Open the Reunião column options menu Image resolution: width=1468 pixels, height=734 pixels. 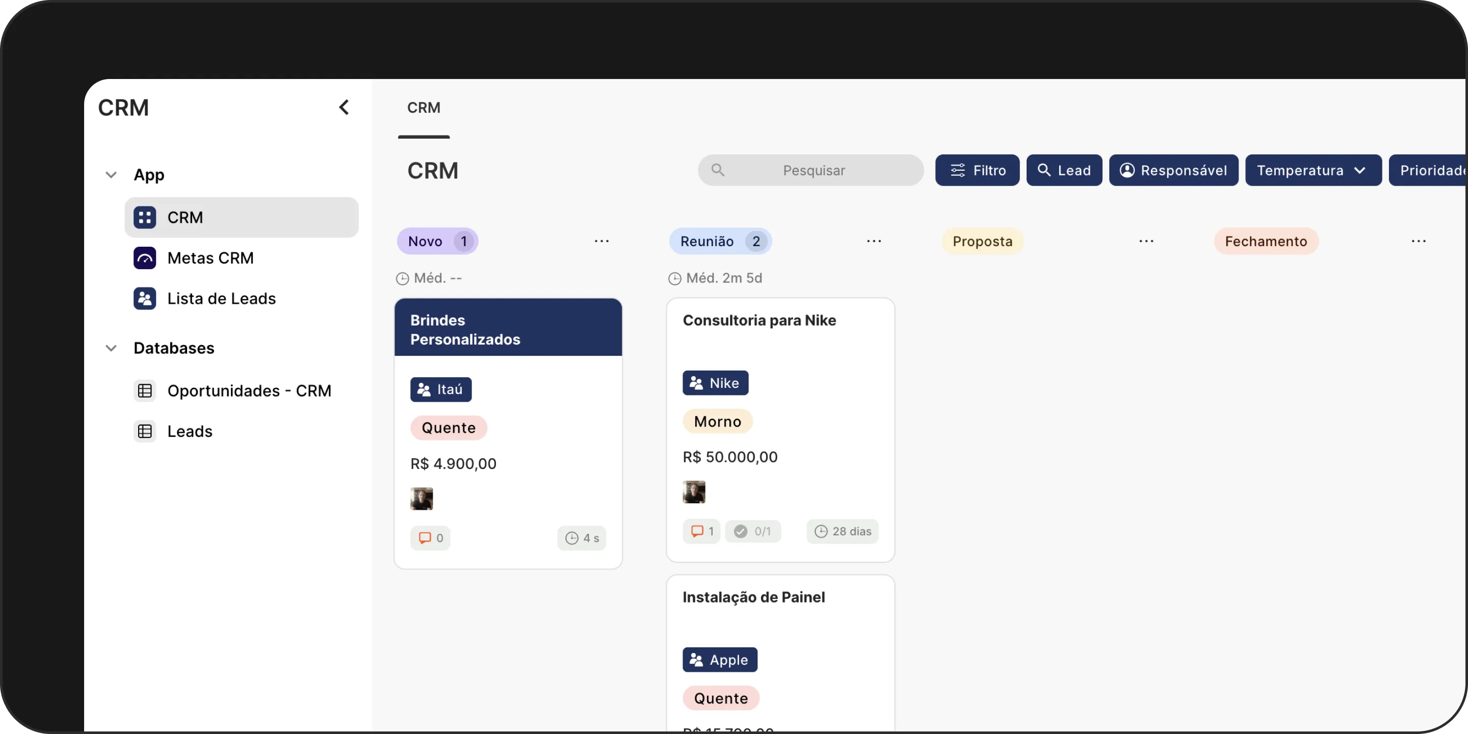[874, 241]
